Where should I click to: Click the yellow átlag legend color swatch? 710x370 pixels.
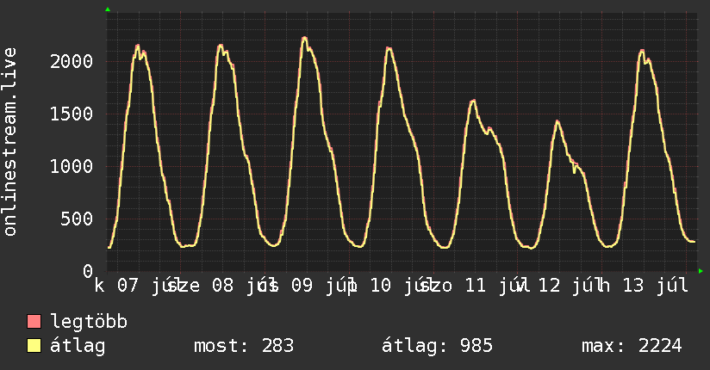coord(34,346)
